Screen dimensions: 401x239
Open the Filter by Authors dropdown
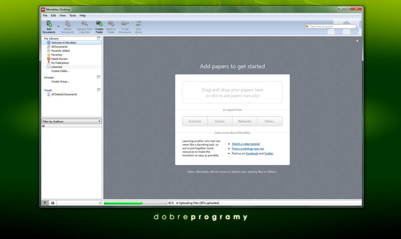(71, 121)
